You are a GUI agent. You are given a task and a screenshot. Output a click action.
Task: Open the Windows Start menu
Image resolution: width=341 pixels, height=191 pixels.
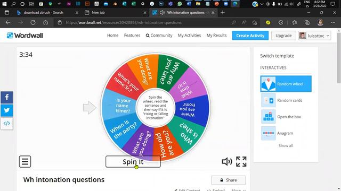pos(4,4)
